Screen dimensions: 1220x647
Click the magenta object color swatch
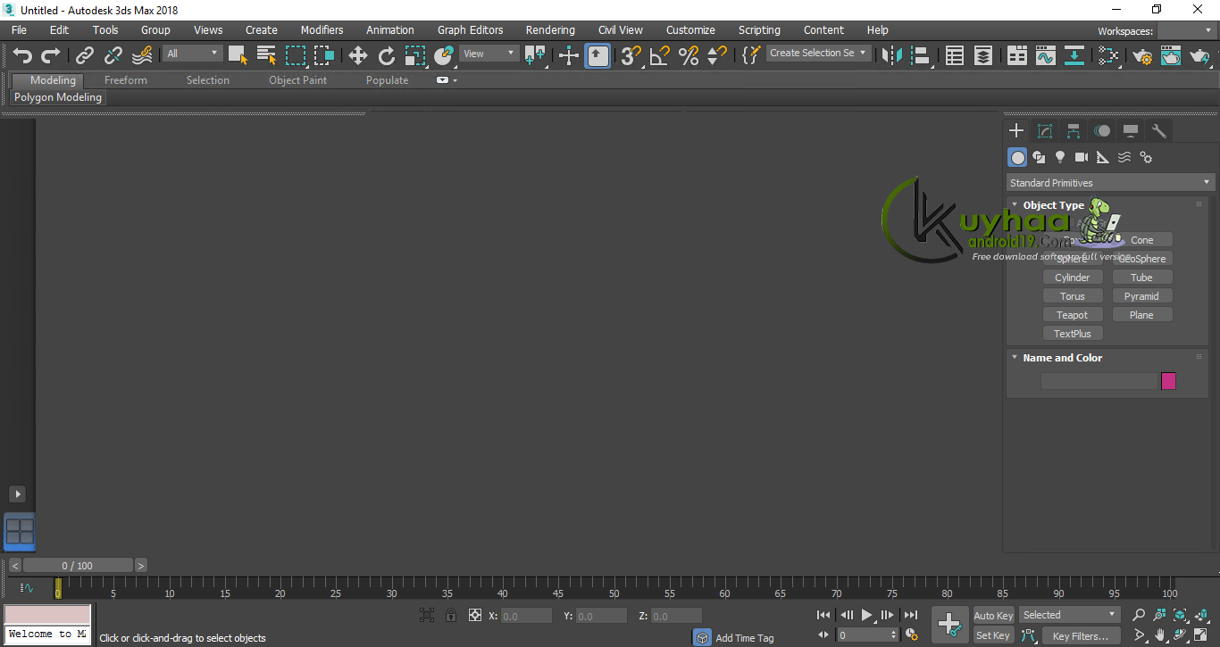coord(1168,381)
